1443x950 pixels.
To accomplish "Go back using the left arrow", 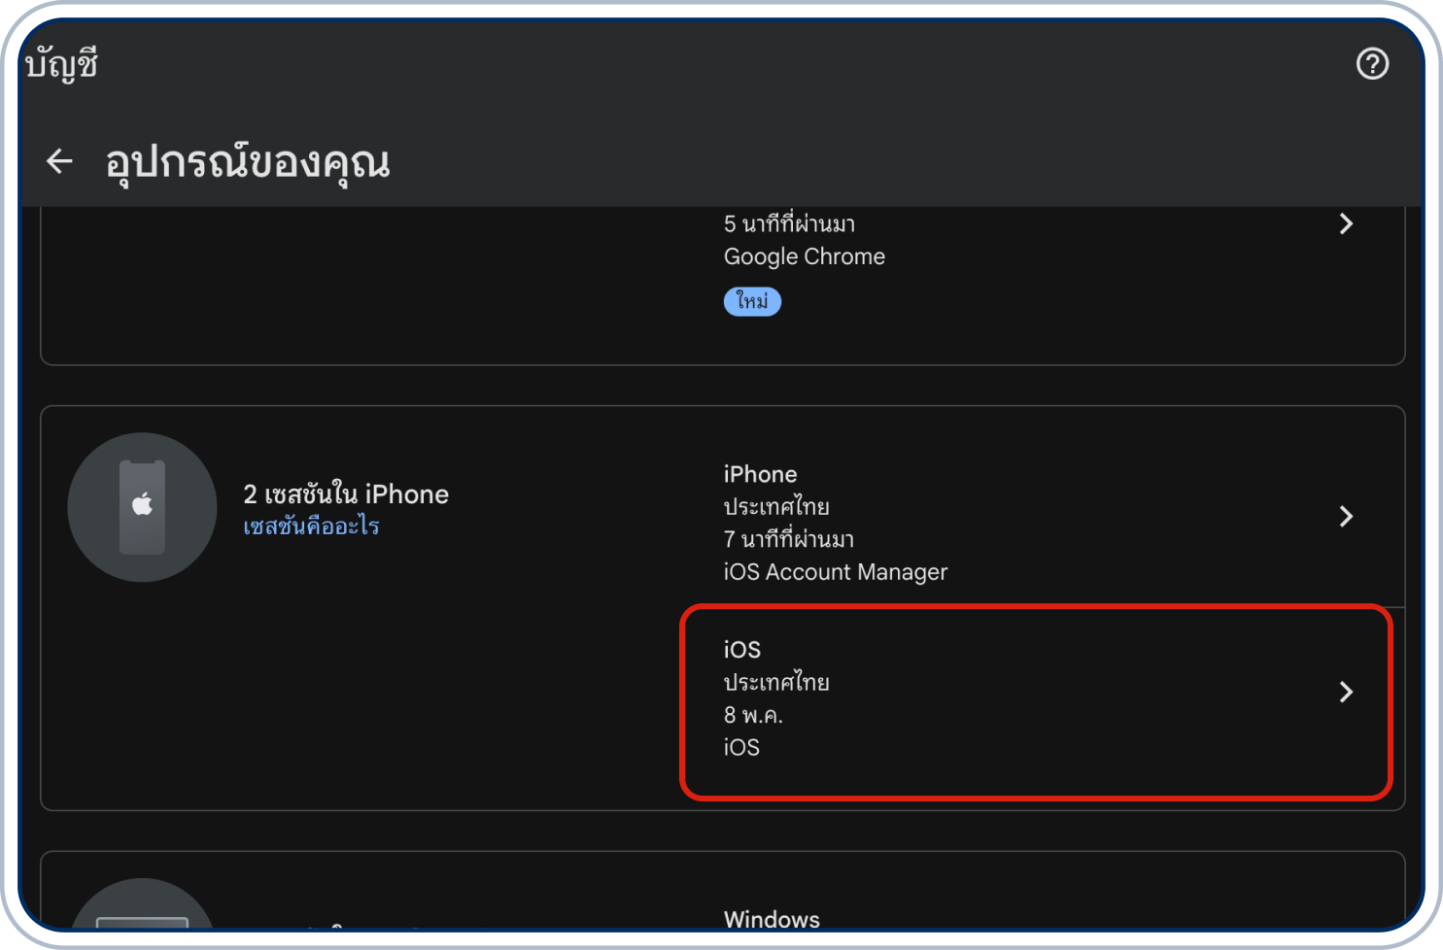I will tap(60, 161).
